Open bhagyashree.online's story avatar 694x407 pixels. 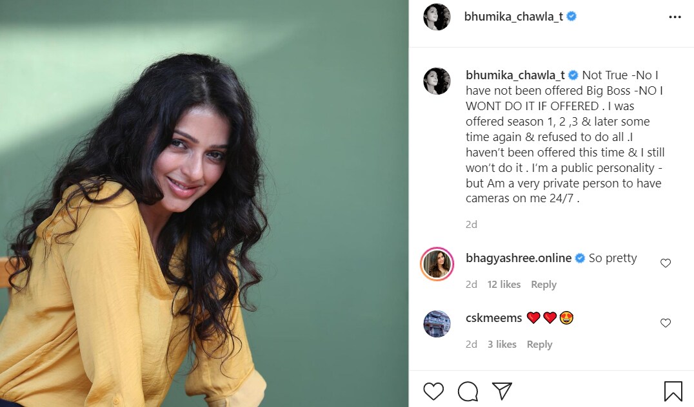point(437,264)
